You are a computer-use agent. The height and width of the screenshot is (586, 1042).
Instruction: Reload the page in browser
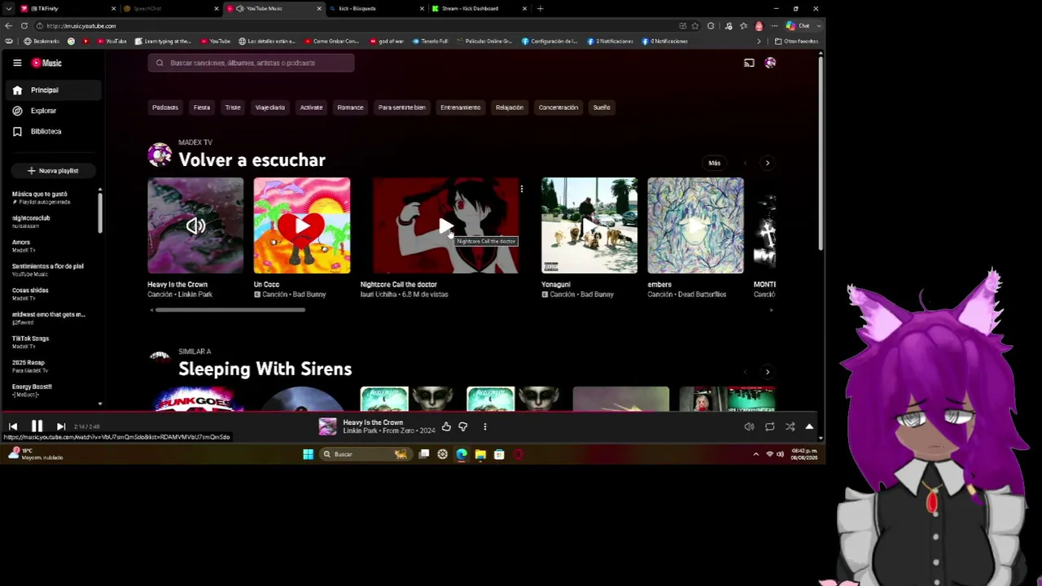(x=24, y=26)
